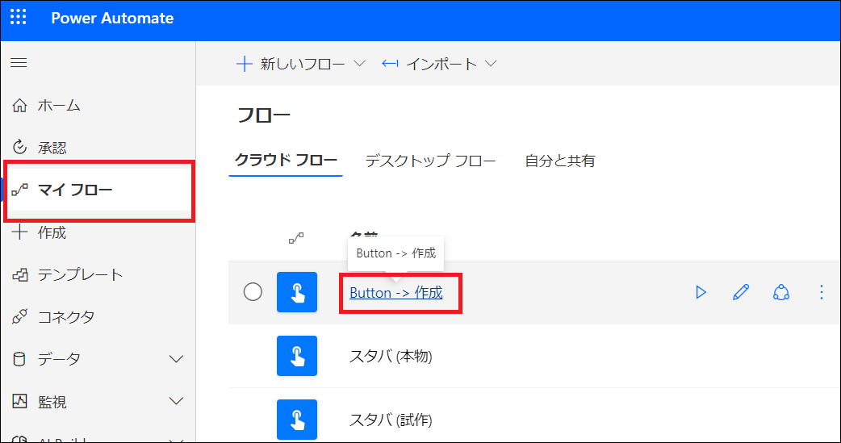Screen dimensions: 841x443
Task: Click the 承認 approval icon
Action: click(20, 147)
